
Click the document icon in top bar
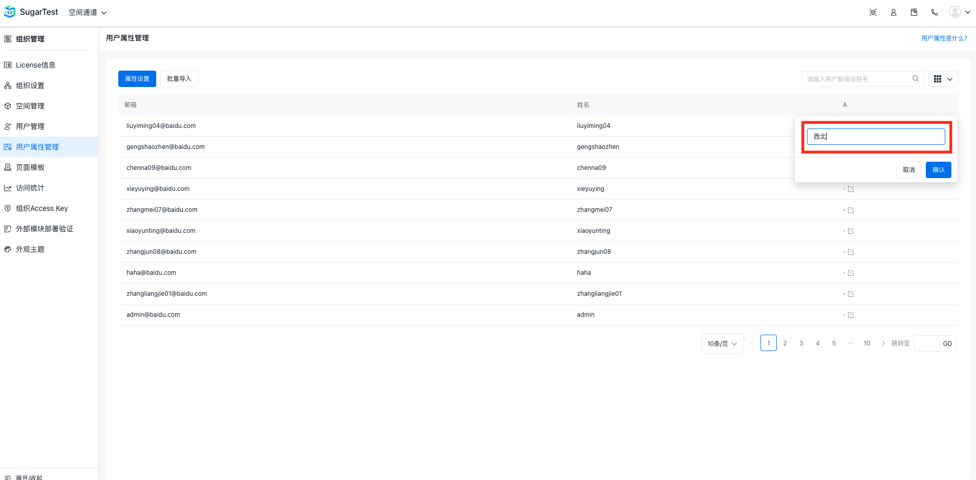pos(914,12)
